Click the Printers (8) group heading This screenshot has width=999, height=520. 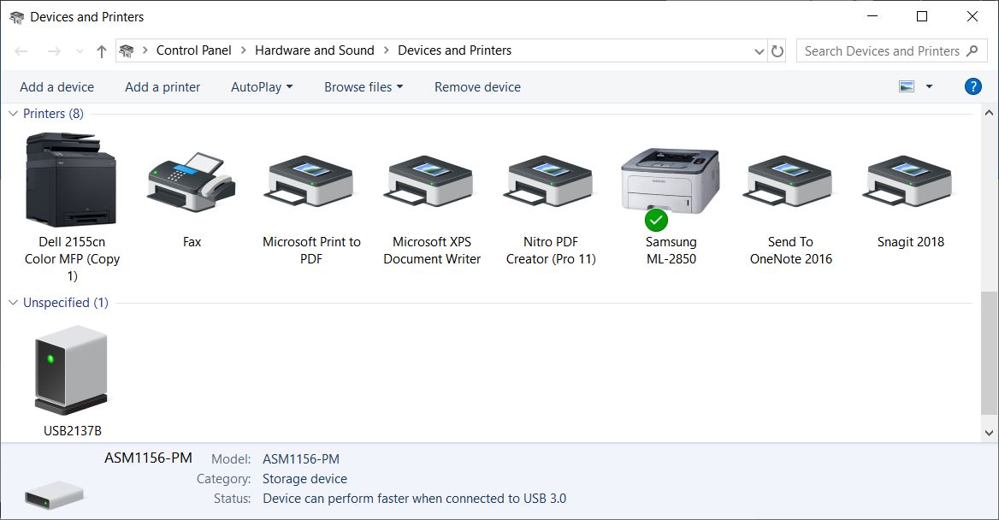(x=53, y=114)
